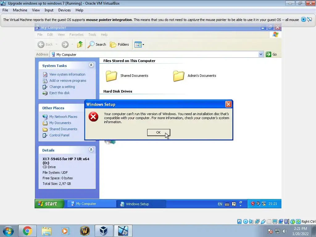Click the XP tray clock showing 21:21

[273, 204]
